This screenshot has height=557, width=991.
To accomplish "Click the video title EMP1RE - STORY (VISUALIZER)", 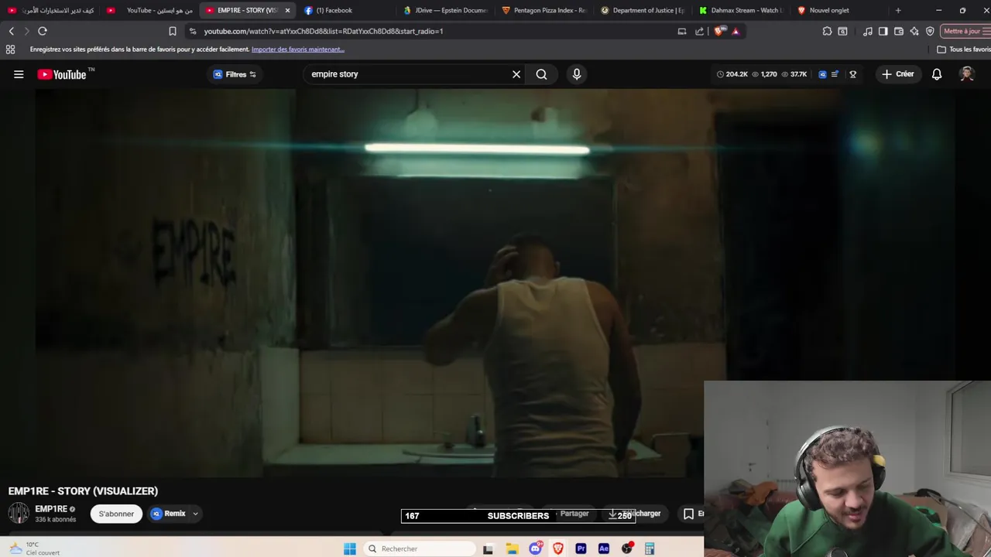I will point(83,490).
